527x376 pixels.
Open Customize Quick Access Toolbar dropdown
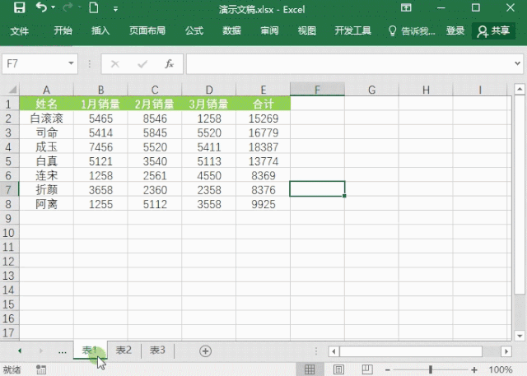(115, 9)
